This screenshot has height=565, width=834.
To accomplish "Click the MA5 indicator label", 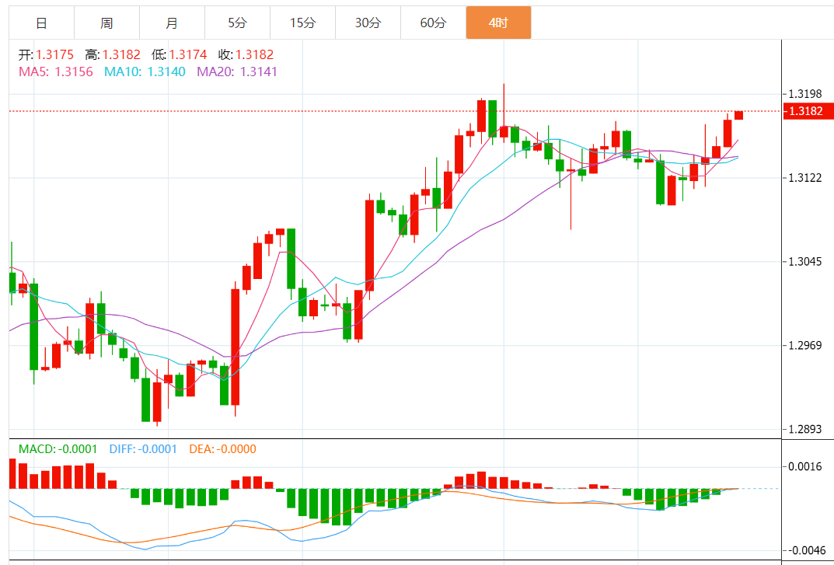I will point(56,71).
